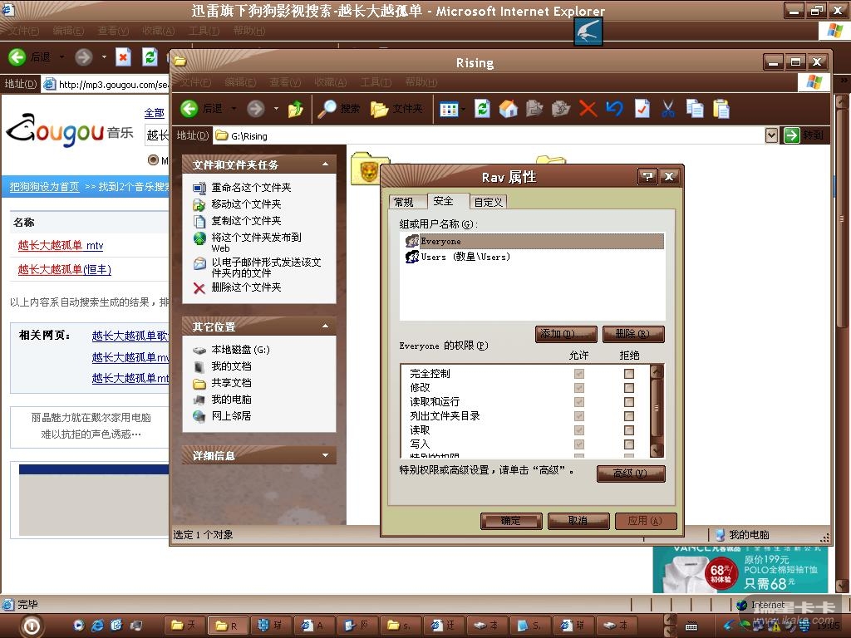Check Deny for 完全控制
Viewport: 851px width, 638px height.
pos(629,374)
